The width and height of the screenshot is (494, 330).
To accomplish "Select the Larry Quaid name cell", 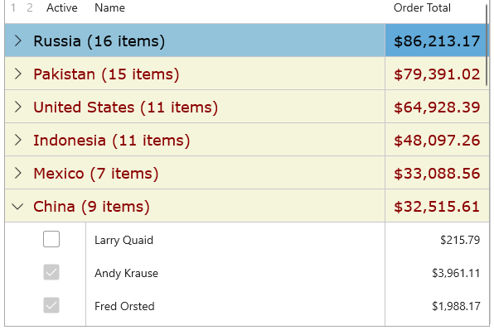I will (x=235, y=239).
